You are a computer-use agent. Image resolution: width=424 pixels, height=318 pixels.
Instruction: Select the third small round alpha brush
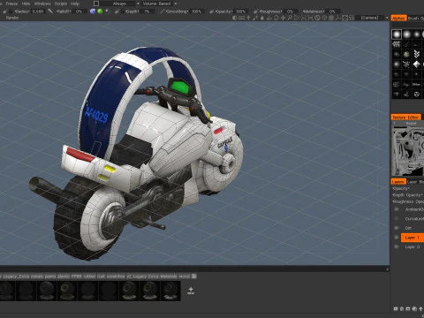tap(417, 34)
